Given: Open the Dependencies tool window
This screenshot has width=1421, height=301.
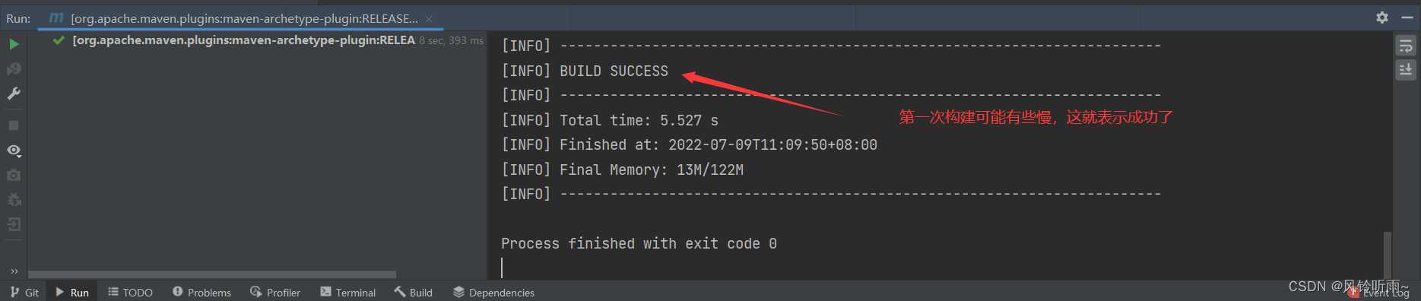Looking at the screenshot, I should [494, 292].
